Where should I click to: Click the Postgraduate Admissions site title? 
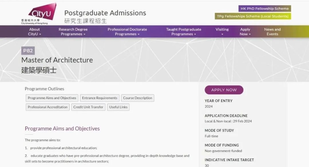click(x=105, y=13)
